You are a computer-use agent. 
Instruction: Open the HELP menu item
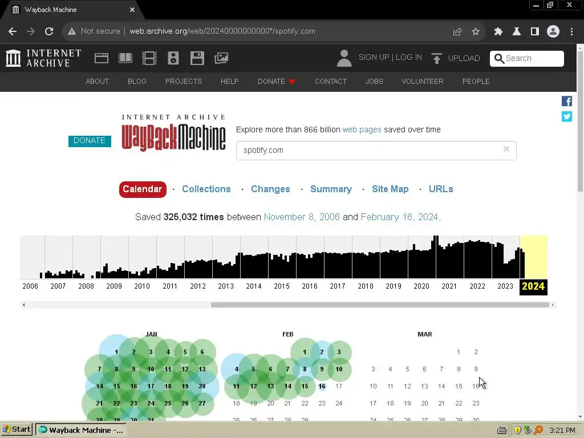coord(229,81)
